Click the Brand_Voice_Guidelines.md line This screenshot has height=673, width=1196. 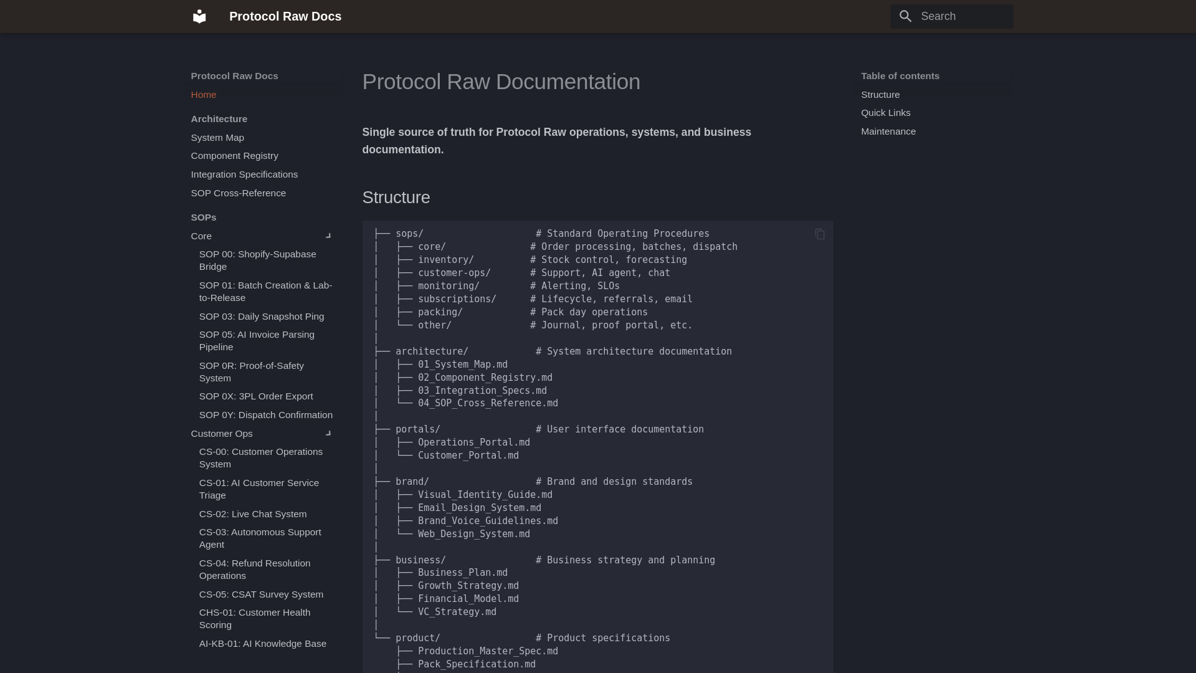488,521
